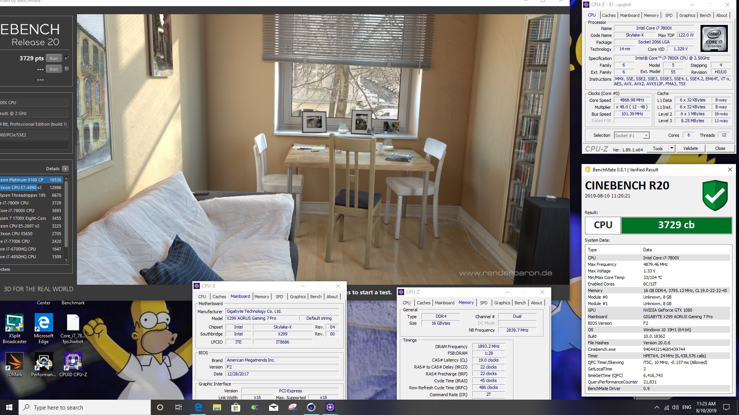
Task: Click the taskbar search box
Action: pos(85,407)
